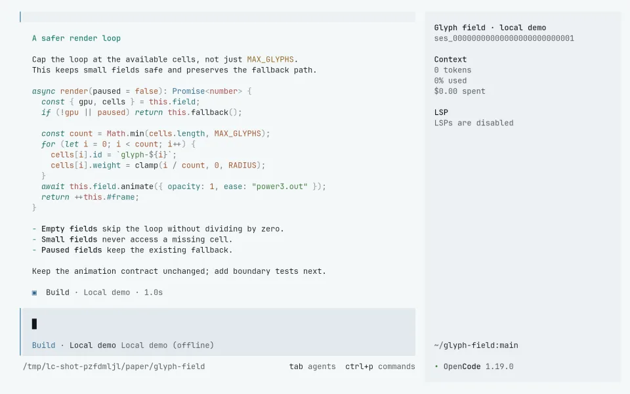
Task: Click the '$0.00 spent' value
Action: click(x=459, y=91)
